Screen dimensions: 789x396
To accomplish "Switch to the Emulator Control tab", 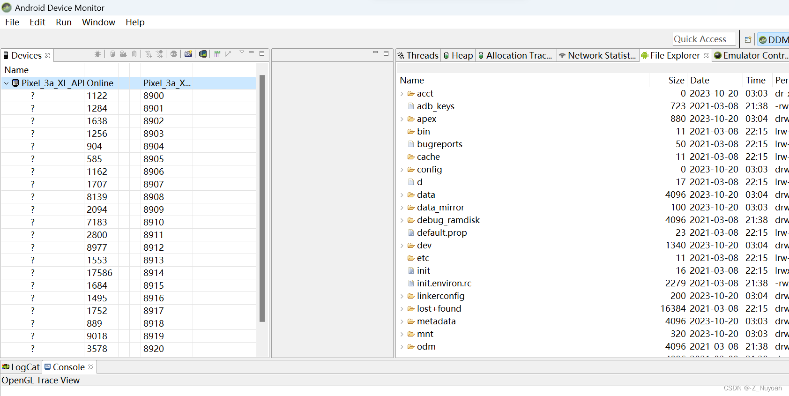I will (751, 55).
